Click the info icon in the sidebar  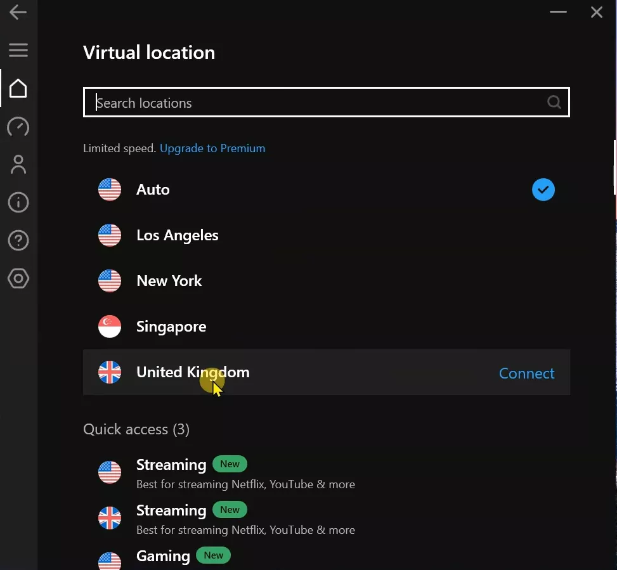coord(18,202)
